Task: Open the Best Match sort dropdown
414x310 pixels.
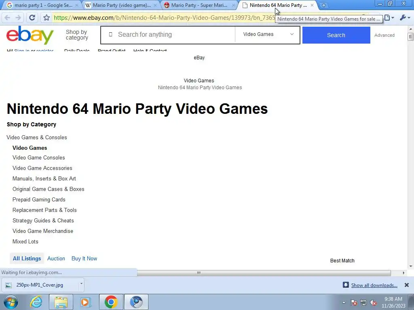Action: tap(342, 260)
